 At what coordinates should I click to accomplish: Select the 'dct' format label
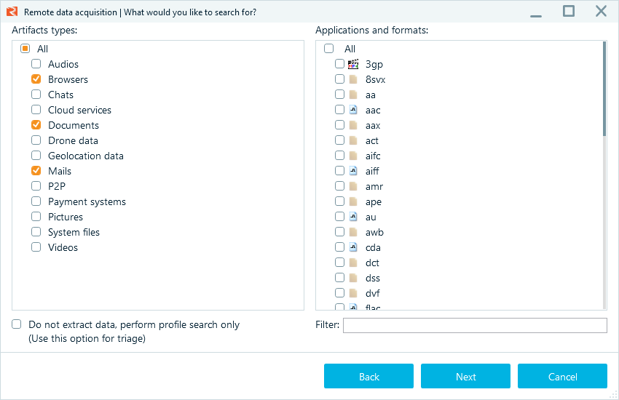372,263
